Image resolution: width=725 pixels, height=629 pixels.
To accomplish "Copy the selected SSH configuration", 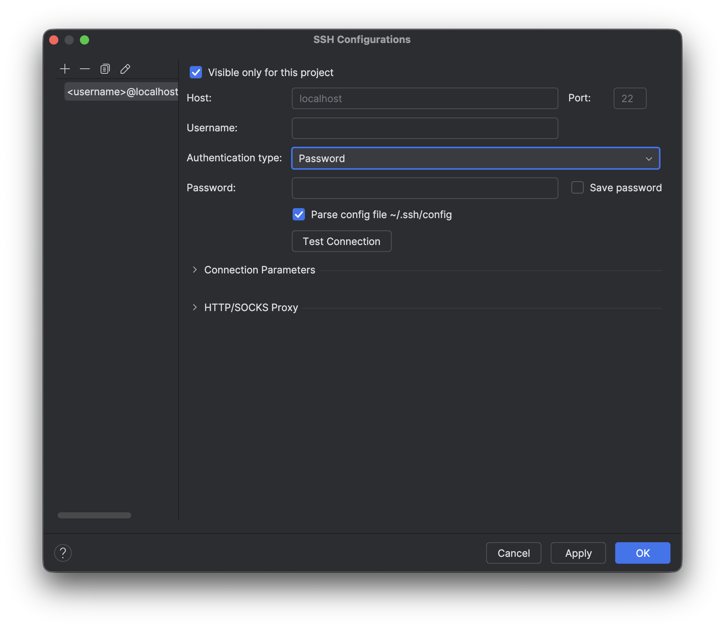I will click(105, 69).
